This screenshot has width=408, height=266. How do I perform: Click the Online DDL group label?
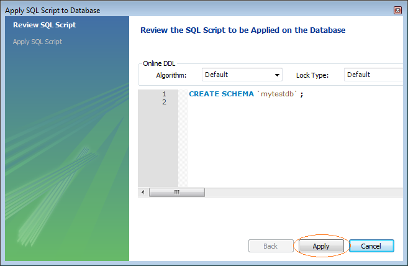pyautogui.click(x=159, y=63)
